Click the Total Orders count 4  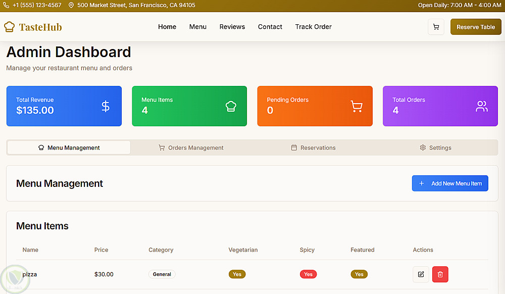pos(395,110)
